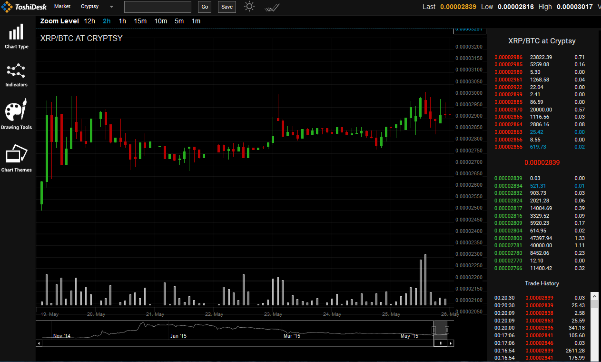Viewport: 601px width, 362px height.
Task: Click the Go button
Action: click(x=205, y=7)
